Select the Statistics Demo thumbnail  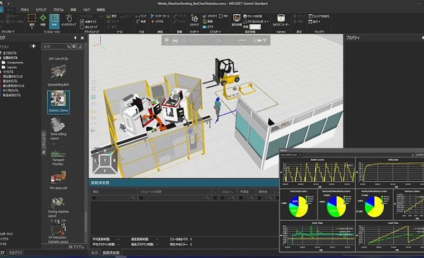[x=58, y=102]
